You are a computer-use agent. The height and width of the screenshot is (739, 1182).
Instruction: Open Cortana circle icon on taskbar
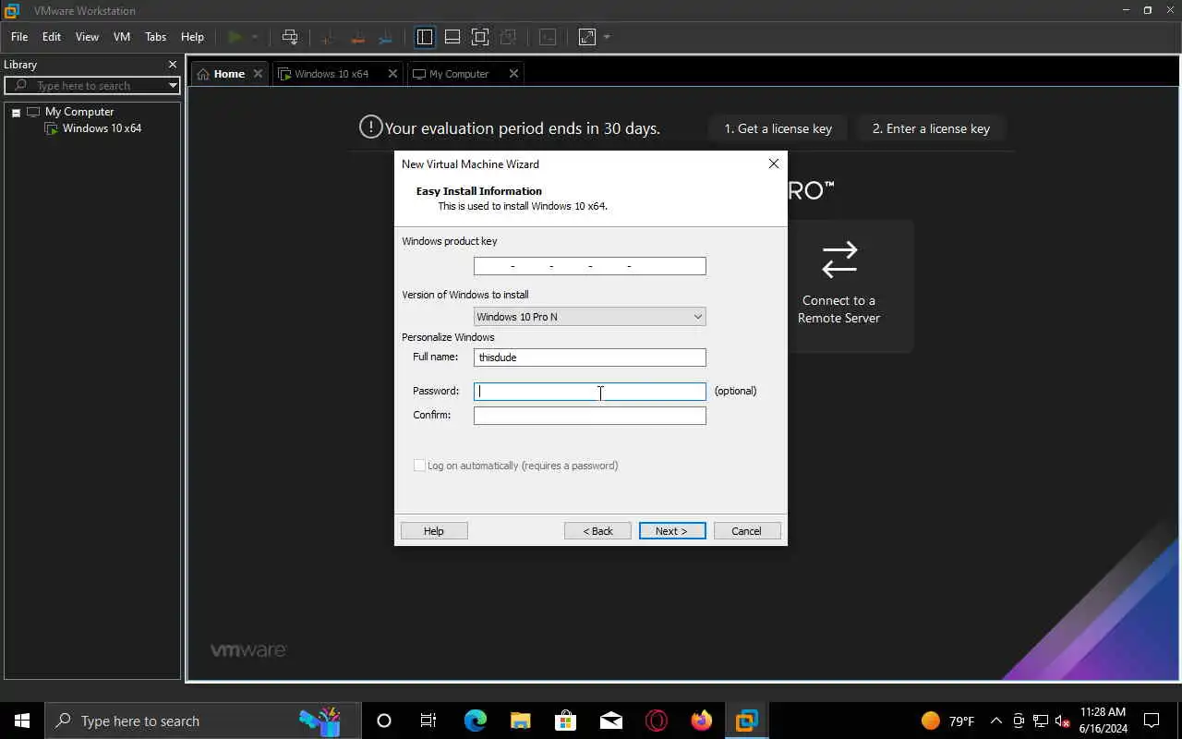point(384,721)
